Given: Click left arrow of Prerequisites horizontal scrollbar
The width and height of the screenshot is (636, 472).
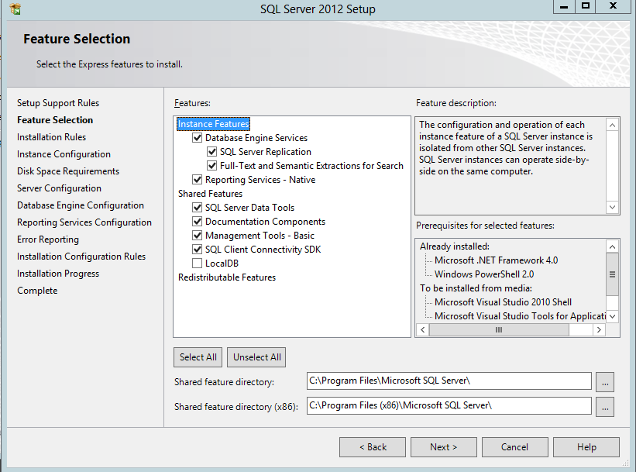Looking at the screenshot, I should click(x=423, y=330).
